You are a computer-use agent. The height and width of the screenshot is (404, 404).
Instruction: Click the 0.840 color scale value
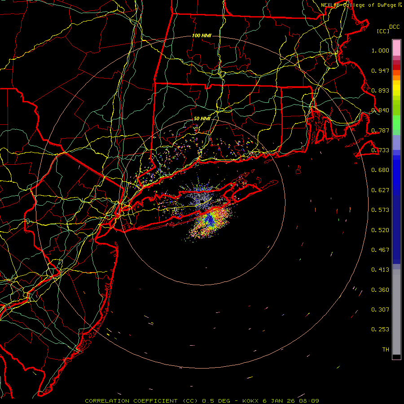point(380,110)
